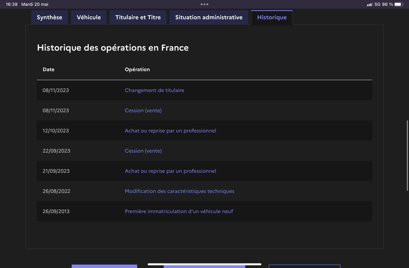
Task: Select the date 26/09/2013
Action: 56,211
